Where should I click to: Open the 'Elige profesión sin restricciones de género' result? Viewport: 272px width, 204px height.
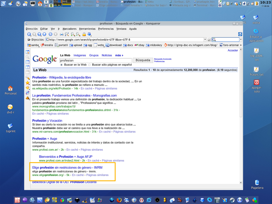pos(67,167)
